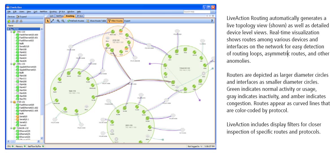Click Refresh Routes button
Viewport: 335px width, 153px height.
pyautogui.click(x=76, y=21)
